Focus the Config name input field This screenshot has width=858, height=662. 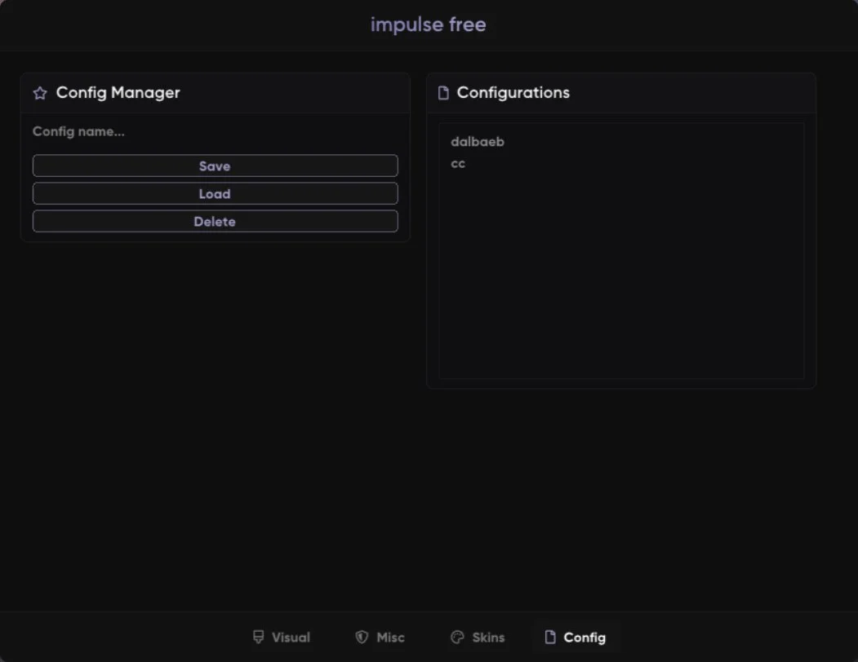[x=214, y=132]
